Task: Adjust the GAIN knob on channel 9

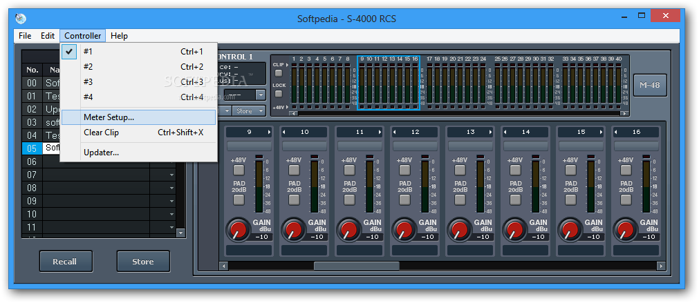Action: (x=238, y=230)
